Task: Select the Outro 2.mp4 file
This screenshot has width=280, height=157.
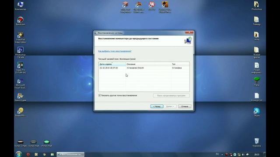Action: [x=21, y=143]
